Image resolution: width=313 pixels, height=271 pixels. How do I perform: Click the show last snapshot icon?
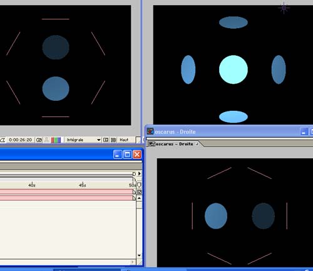point(46,140)
